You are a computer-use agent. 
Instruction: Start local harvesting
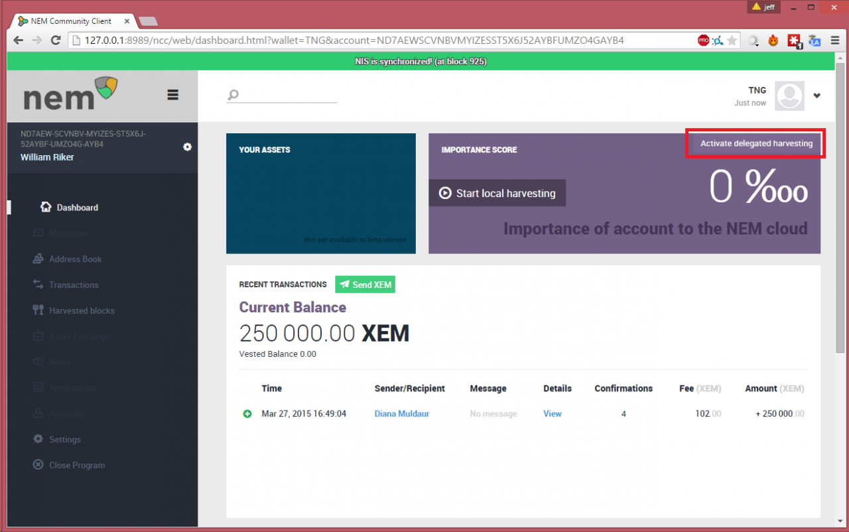[497, 193]
